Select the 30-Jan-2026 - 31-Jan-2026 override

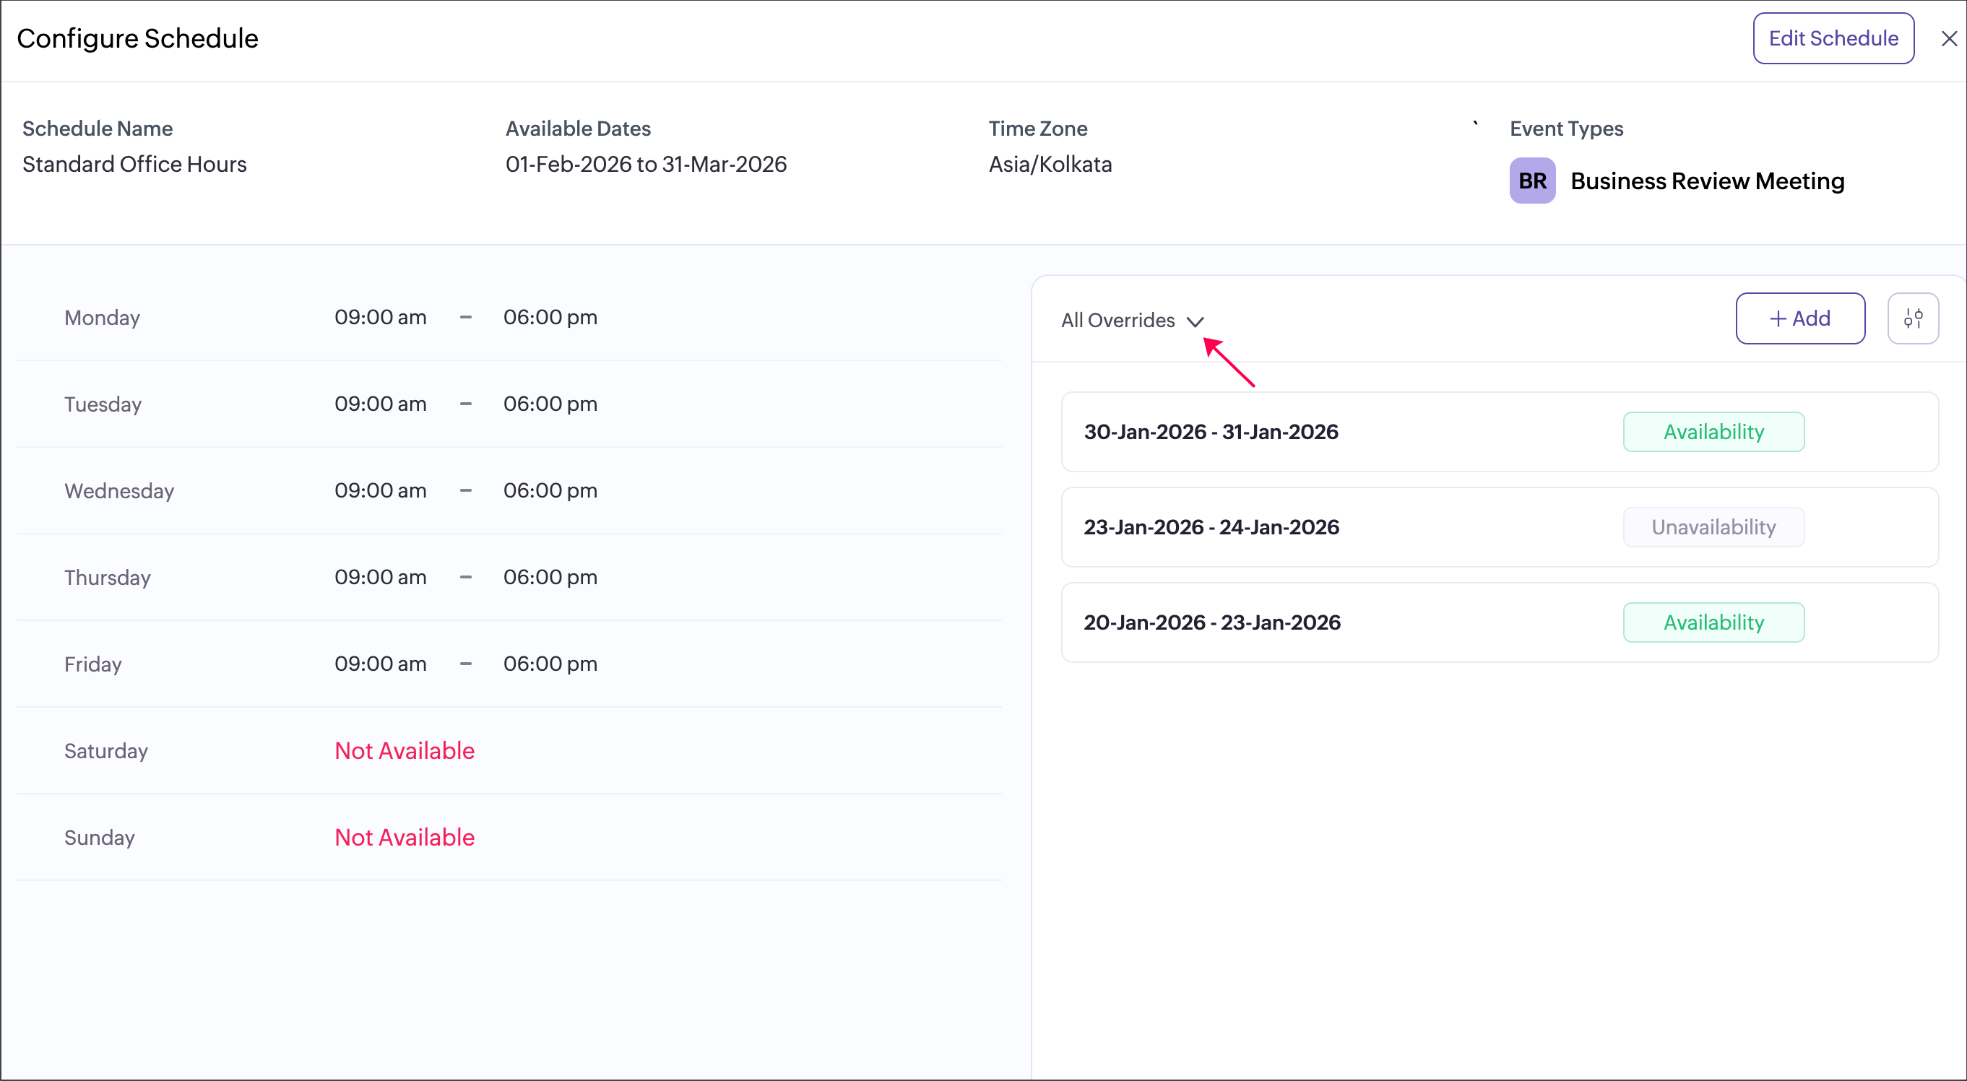click(1211, 432)
